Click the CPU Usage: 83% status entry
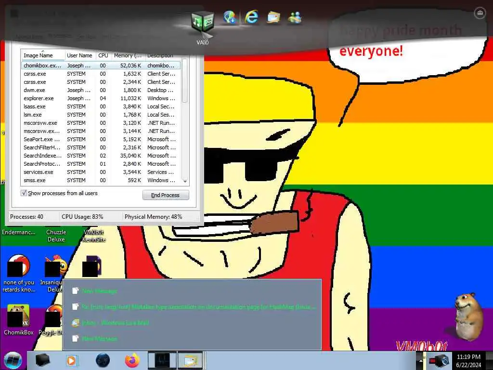 [x=82, y=216]
